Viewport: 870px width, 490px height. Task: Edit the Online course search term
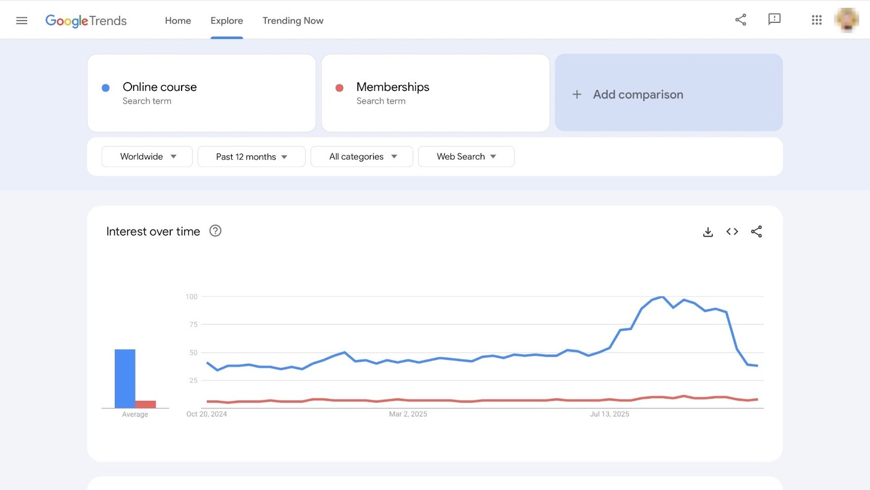coord(160,88)
